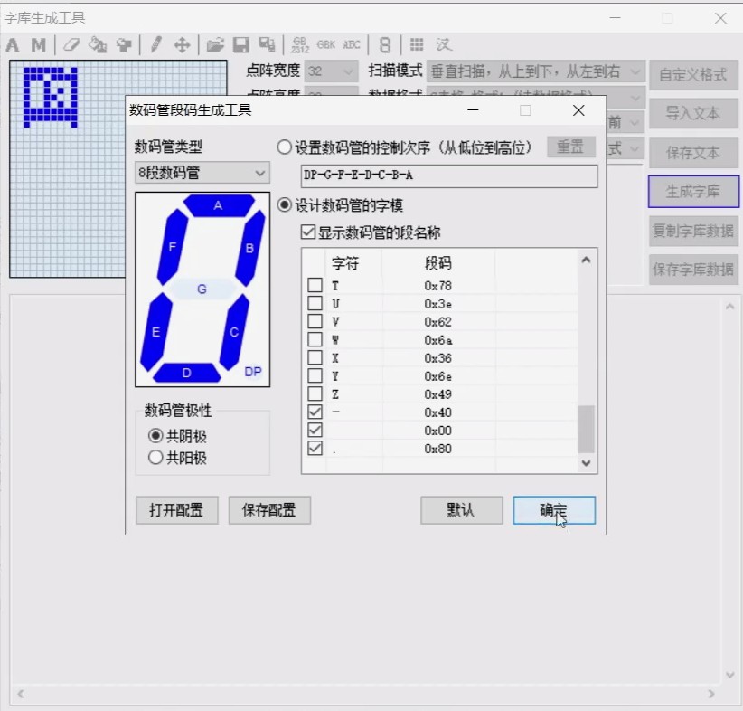The image size is (743, 711).
Task: Click the 重置 reset button
Action: click(x=571, y=147)
